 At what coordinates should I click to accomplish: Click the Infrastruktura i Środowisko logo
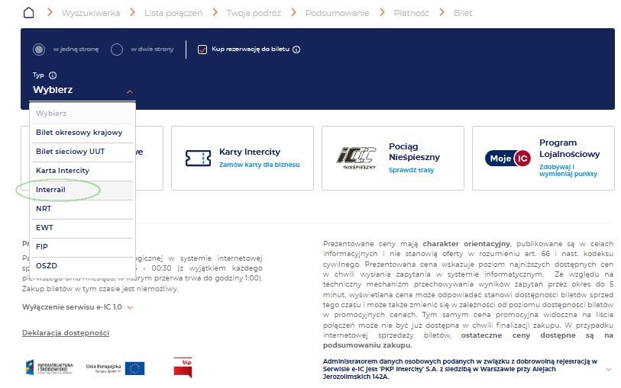(x=50, y=368)
